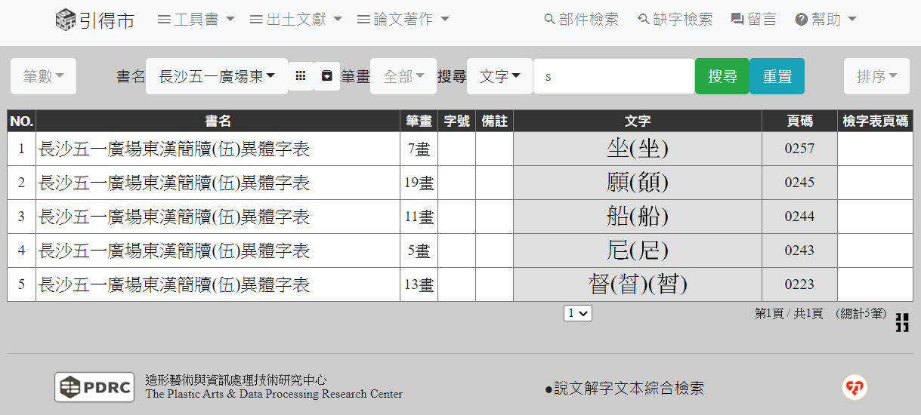Click the green 搜尋 button
This screenshot has width=921, height=415.
[722, 76]
